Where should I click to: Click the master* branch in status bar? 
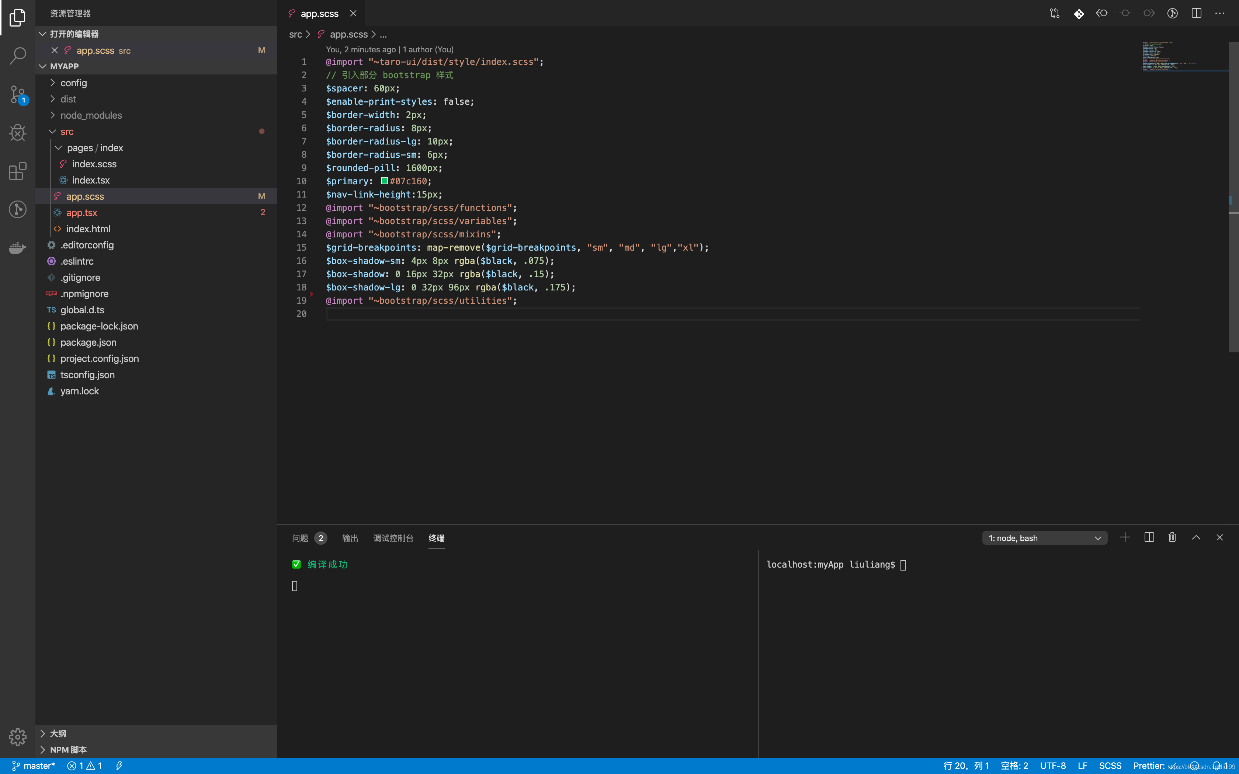[34, 766]
